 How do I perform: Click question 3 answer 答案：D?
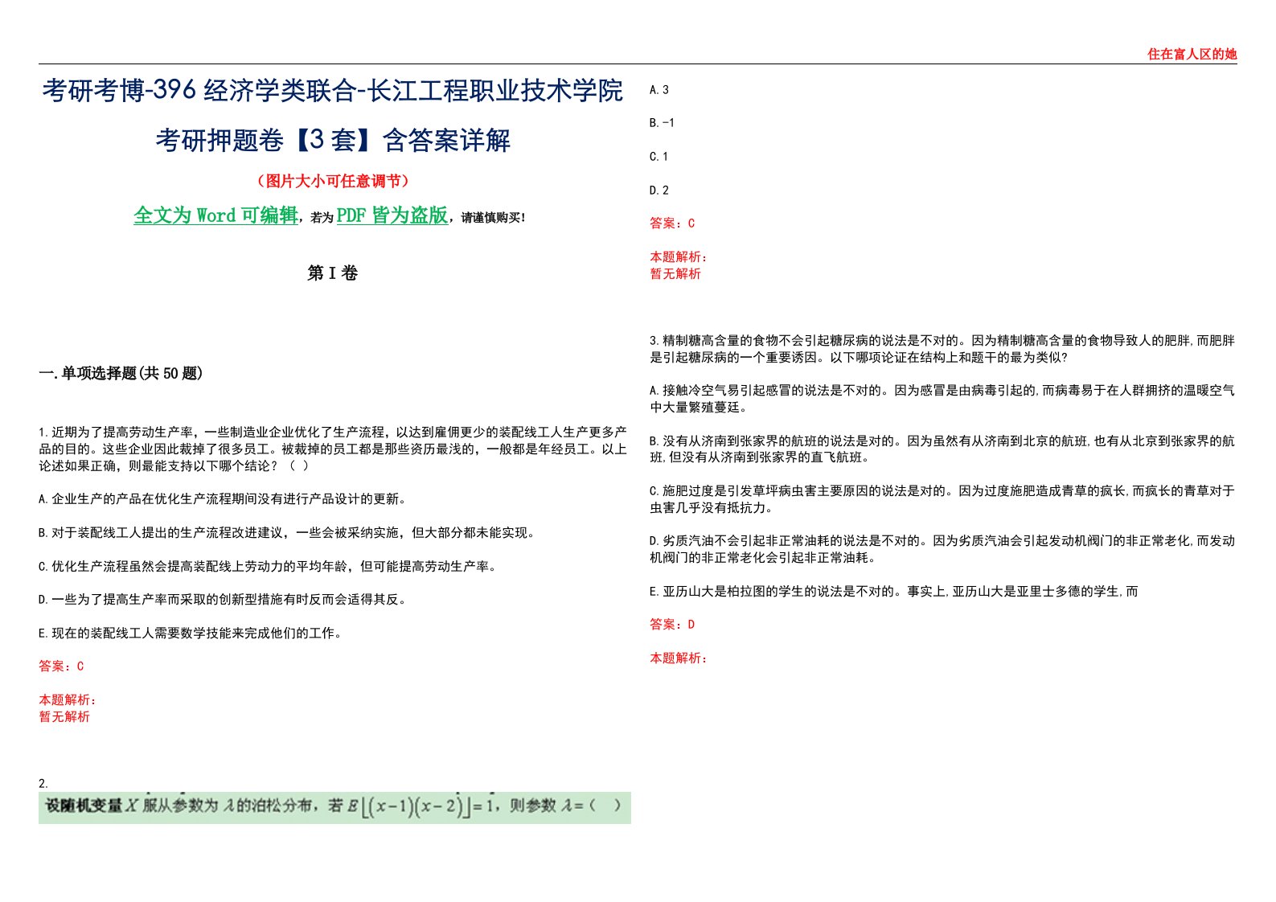(672, 625)
